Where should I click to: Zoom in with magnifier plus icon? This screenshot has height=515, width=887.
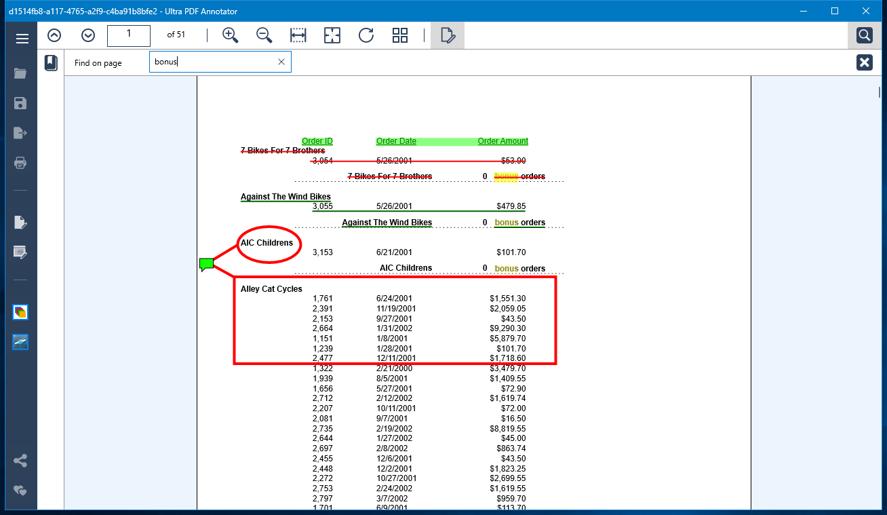(x=231, y=35)
